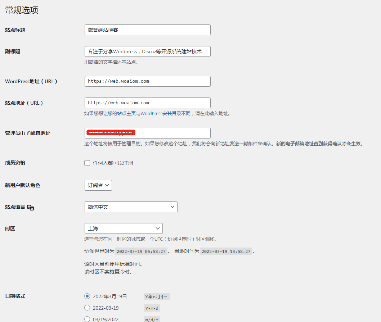This screenshot has width=381, height=322.
Task: Click the site language translation icon
Action: point(30,207)
